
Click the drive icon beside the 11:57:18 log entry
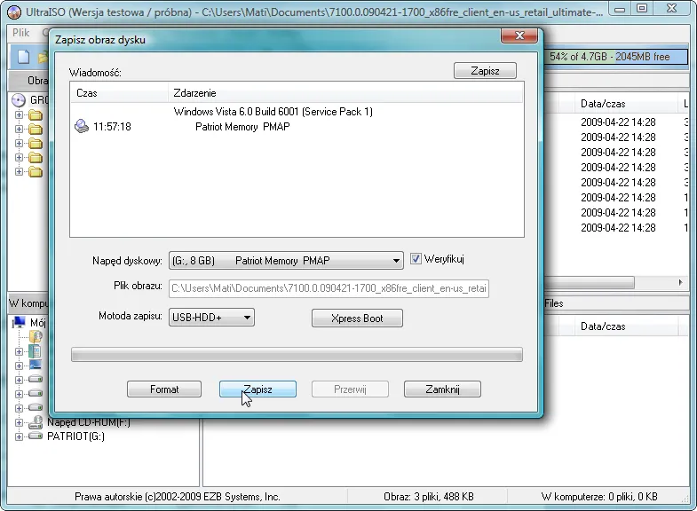82,127
